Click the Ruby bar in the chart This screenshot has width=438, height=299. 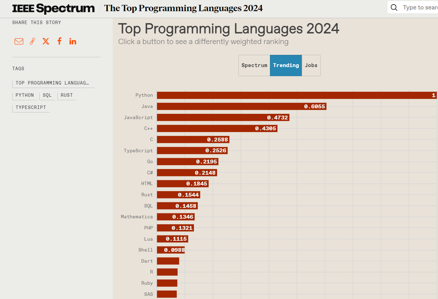(x=167, y=283)
